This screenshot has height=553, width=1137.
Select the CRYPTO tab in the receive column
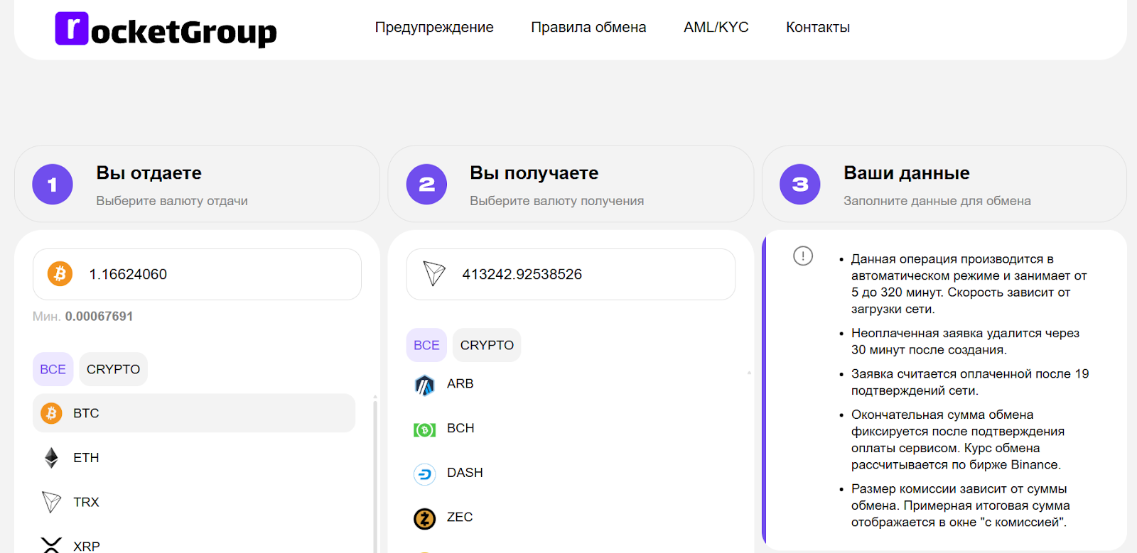tap(487, 345)
